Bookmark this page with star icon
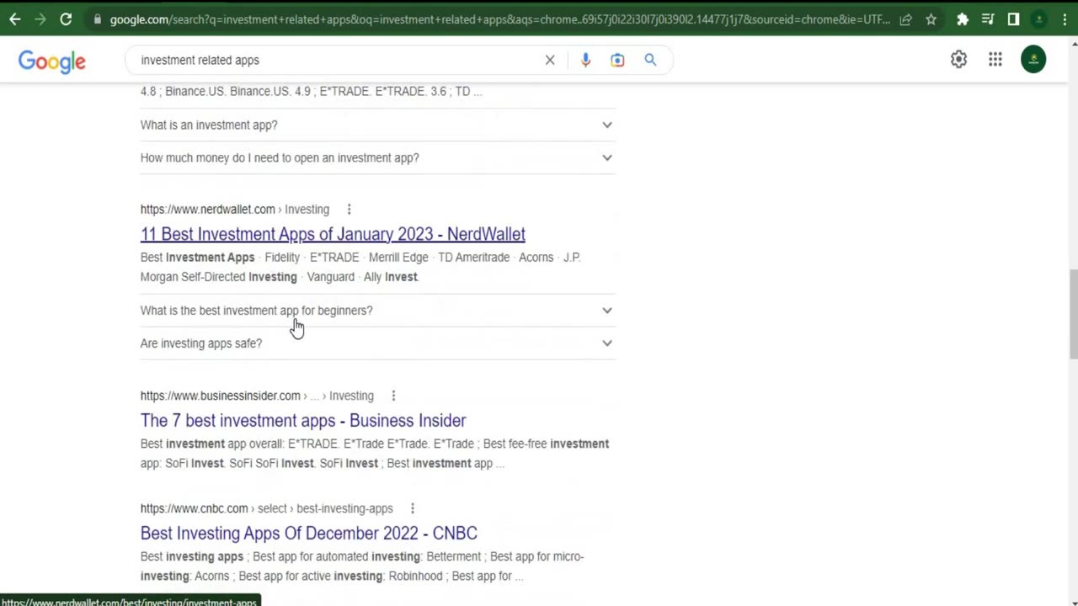 (x=931, y=19)
